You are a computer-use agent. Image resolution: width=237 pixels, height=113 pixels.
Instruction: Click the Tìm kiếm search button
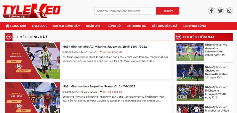[x=168, y=11]
